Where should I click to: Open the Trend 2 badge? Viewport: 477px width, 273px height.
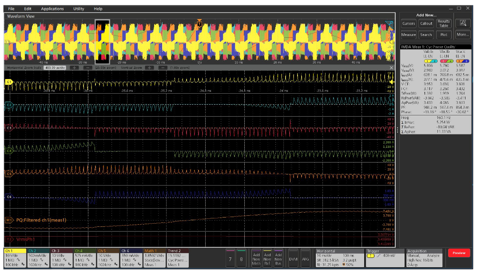[x=177, y=257]
